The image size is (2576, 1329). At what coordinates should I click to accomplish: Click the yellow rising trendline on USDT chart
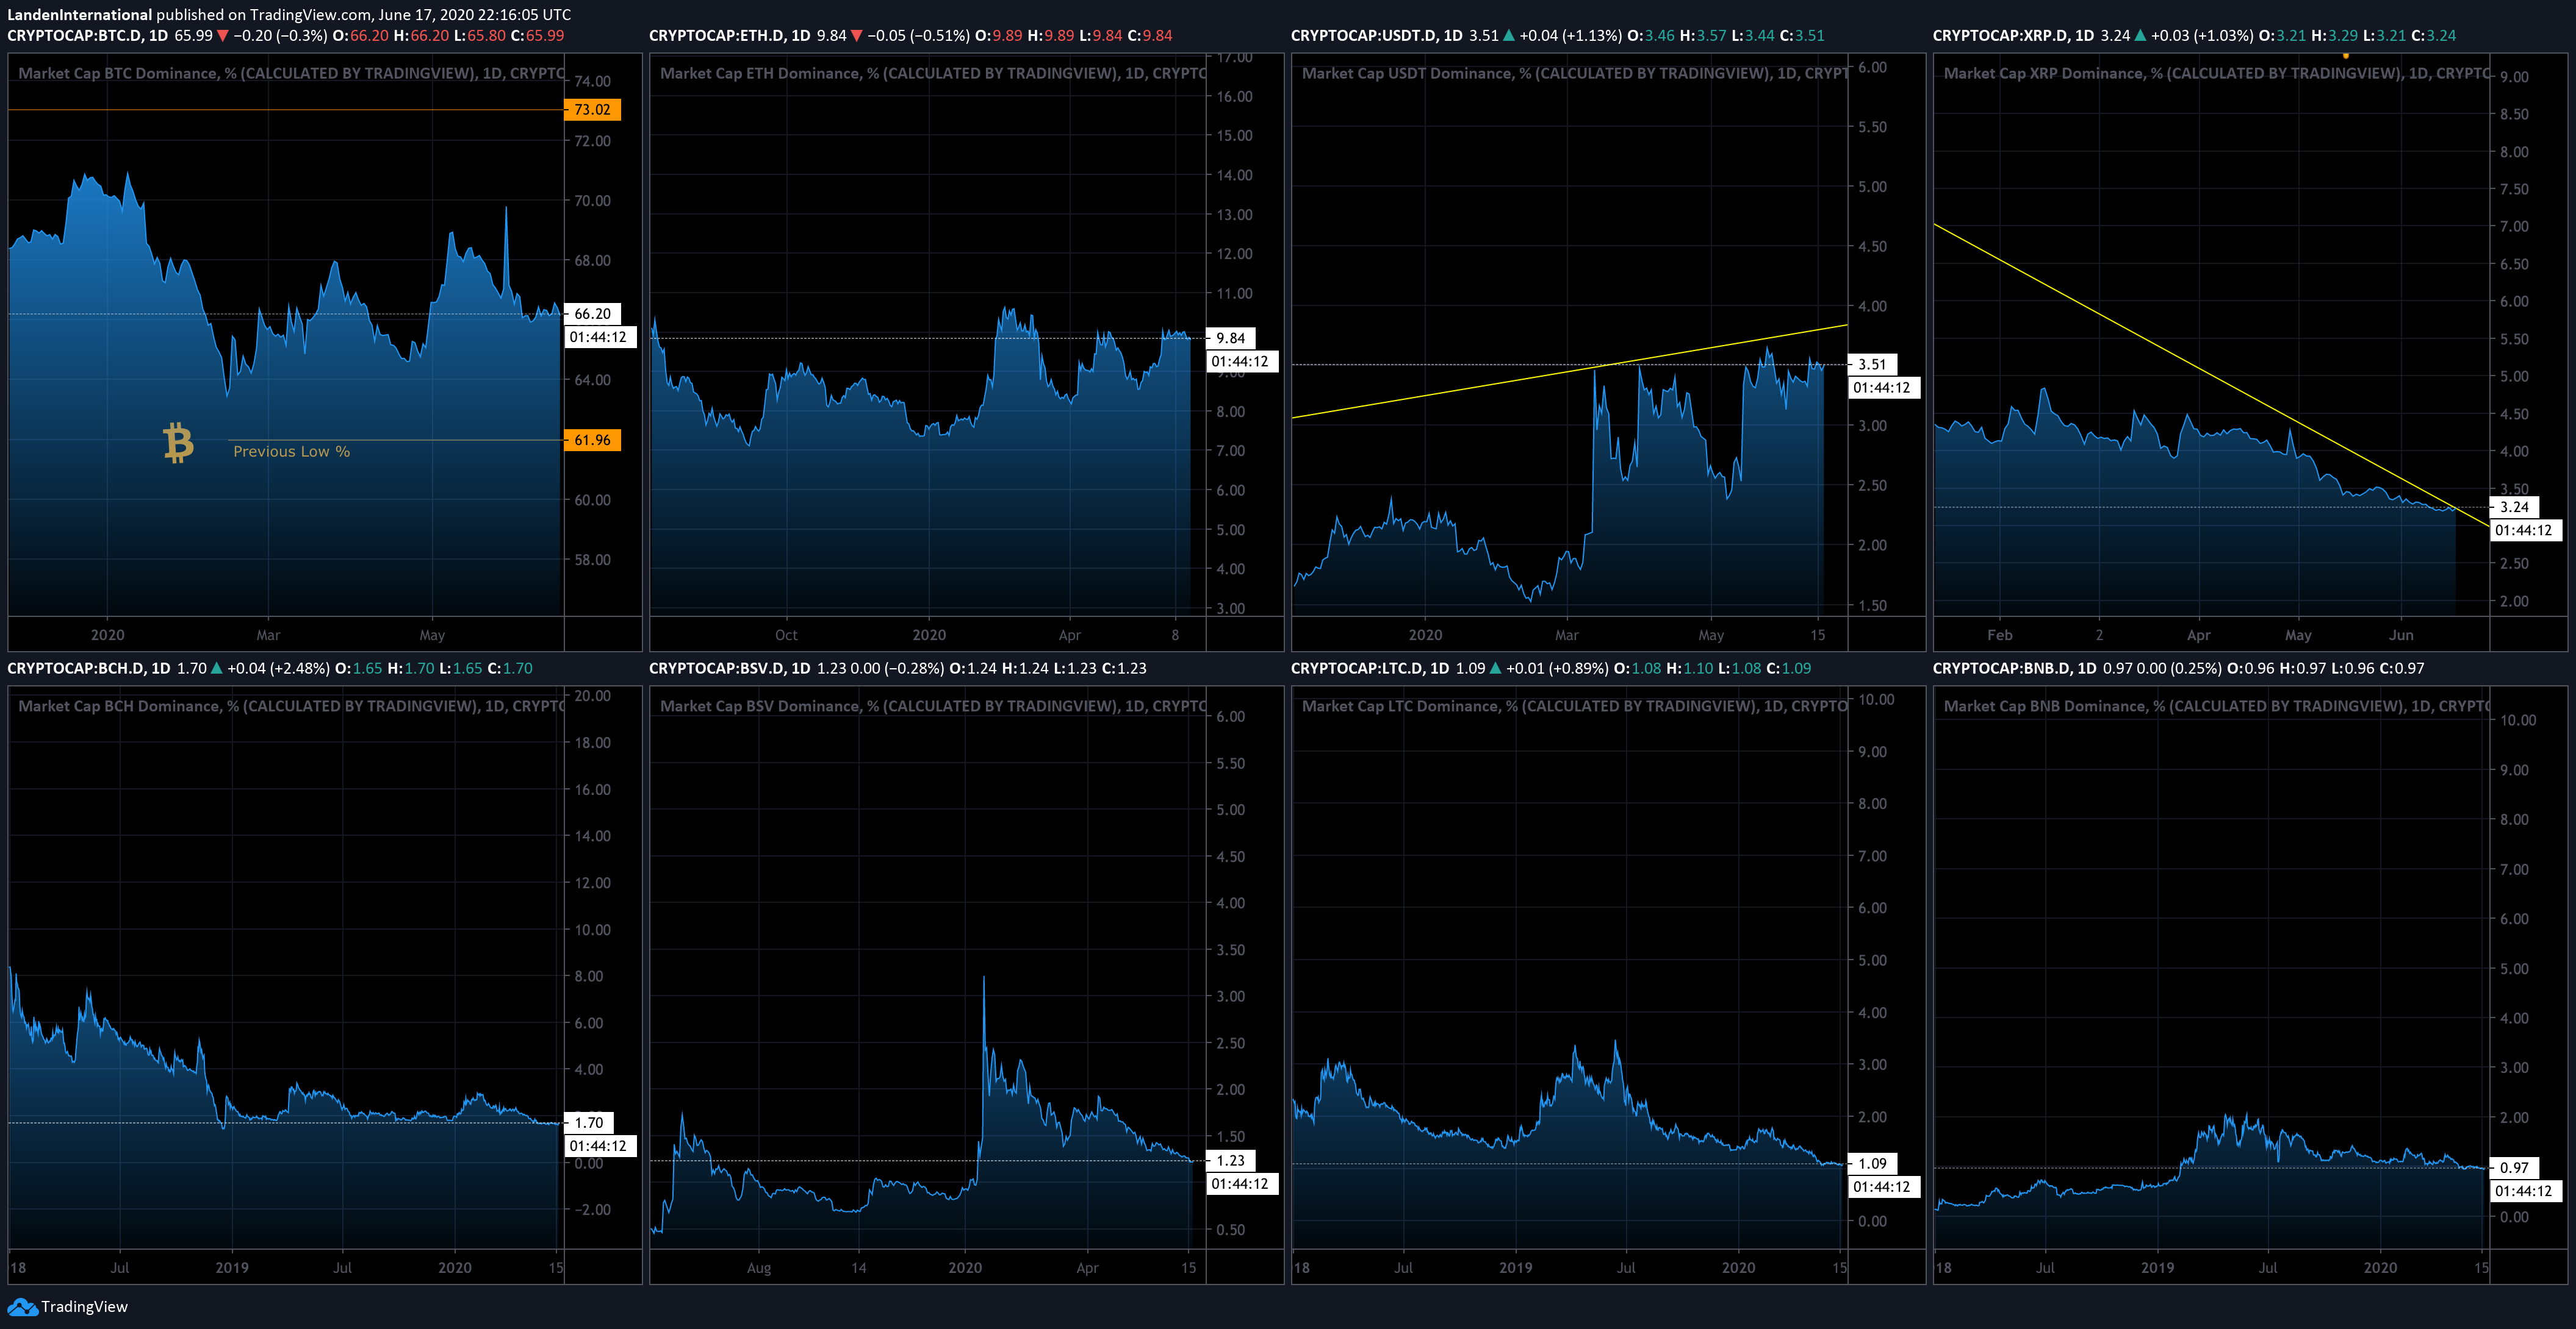tap(1570, 372)
